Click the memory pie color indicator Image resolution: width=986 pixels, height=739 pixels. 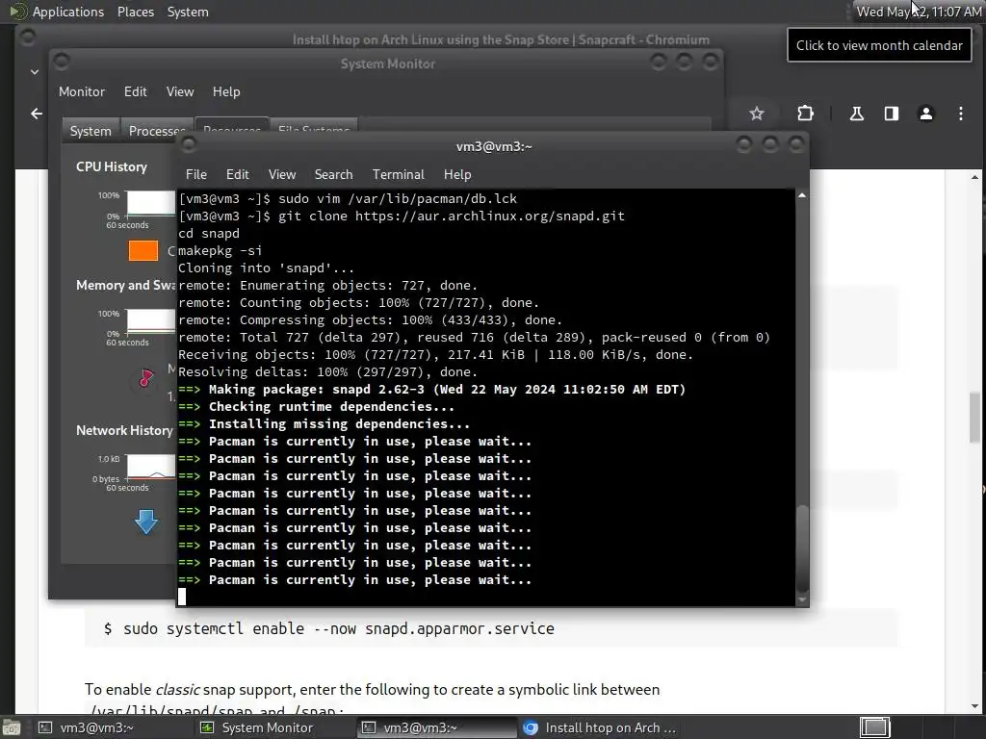coord(146,378)
